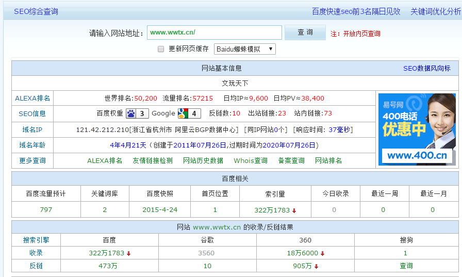The image size is (462, 277).
Task: Click 百度 收录 value 322万1783
Action: [x=107, y=253]
